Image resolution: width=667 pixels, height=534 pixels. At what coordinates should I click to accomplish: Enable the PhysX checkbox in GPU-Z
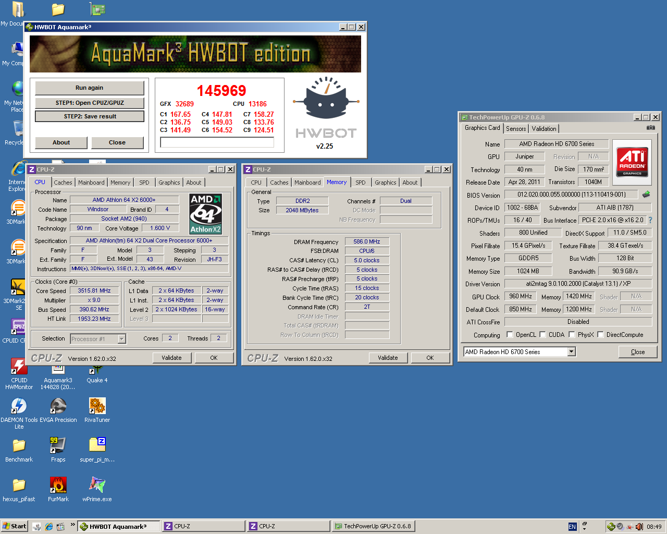click(572, 334)
